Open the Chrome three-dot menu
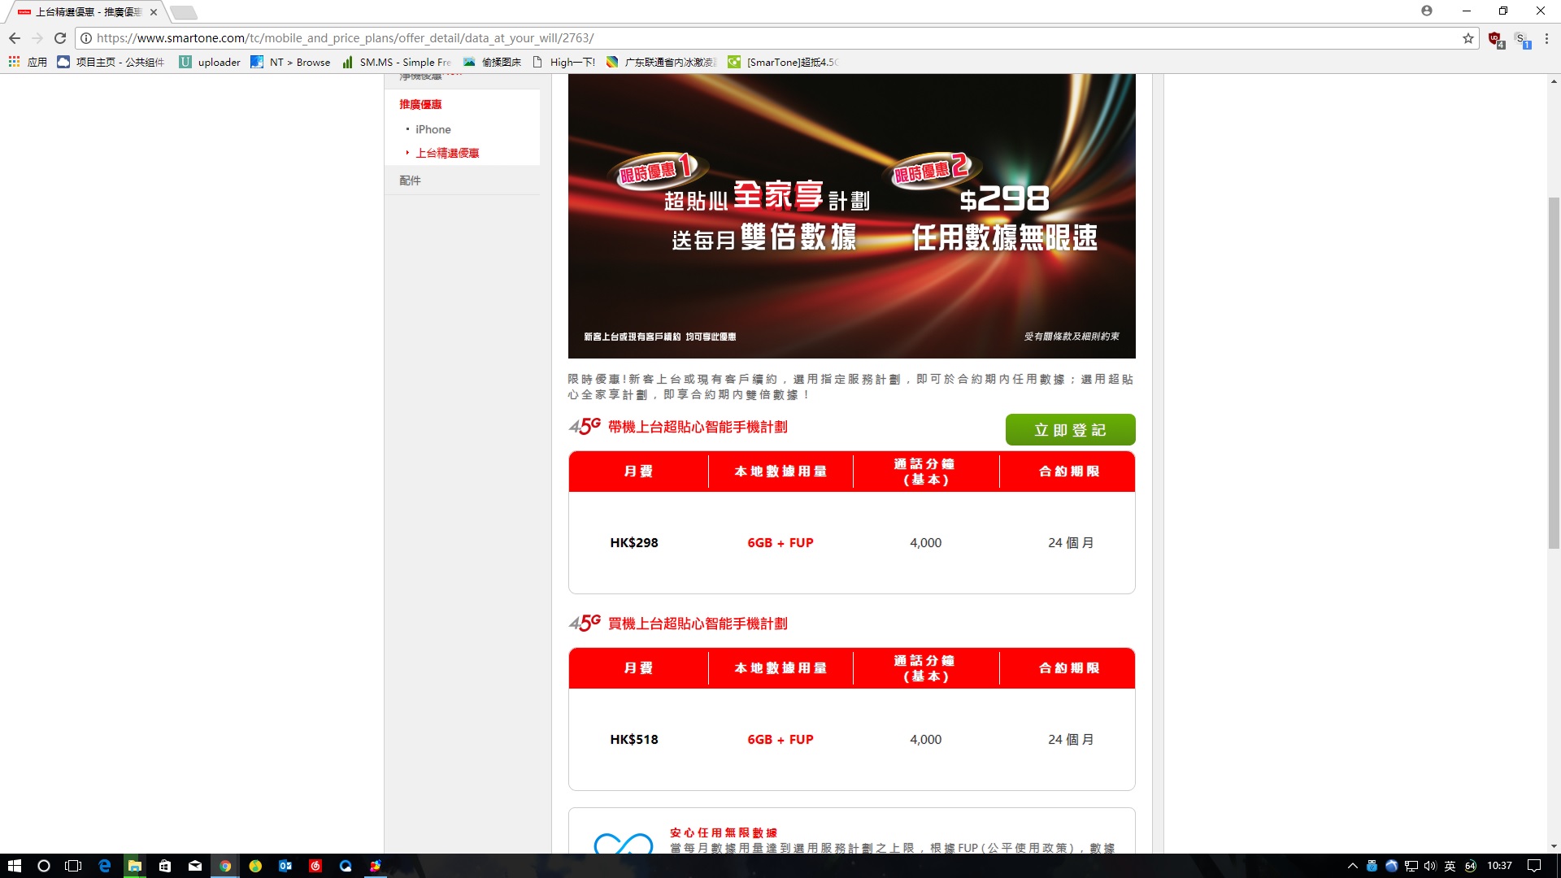Viewport: 1561px width, 878px height. point(1547,38)
